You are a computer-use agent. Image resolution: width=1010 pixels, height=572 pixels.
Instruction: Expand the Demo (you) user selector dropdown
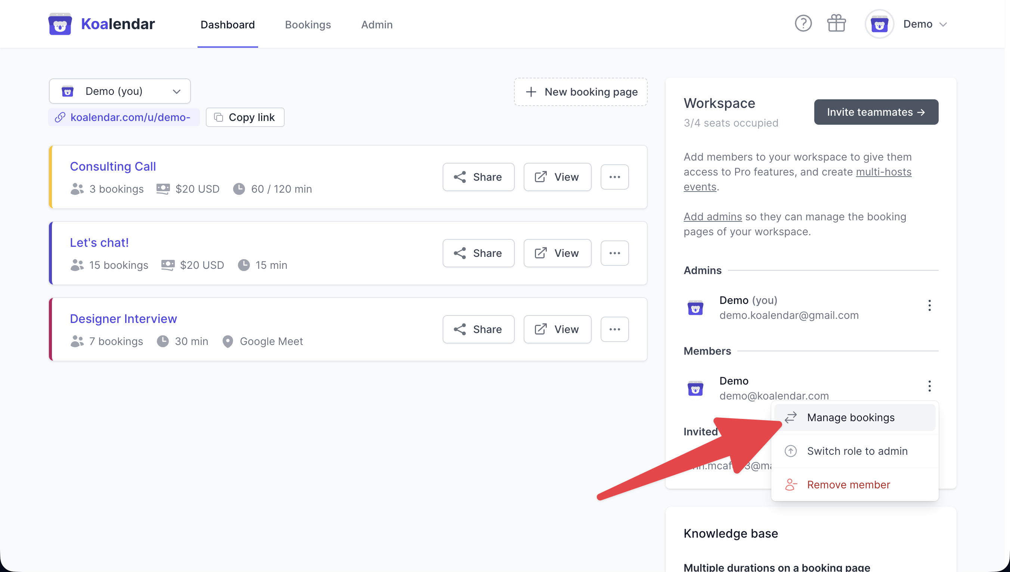pos(120,91)
